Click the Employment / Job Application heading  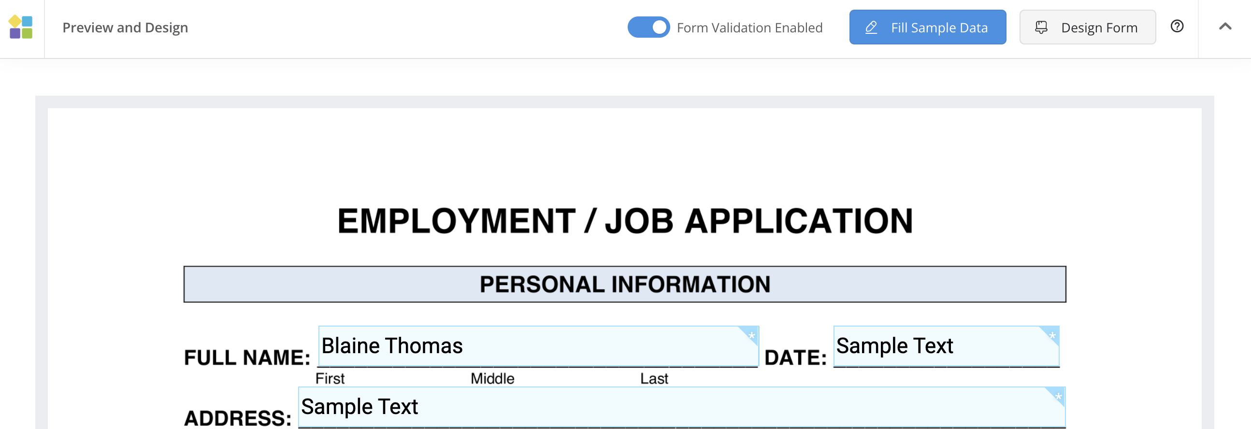pyautogui.click(x=625, y=221)
